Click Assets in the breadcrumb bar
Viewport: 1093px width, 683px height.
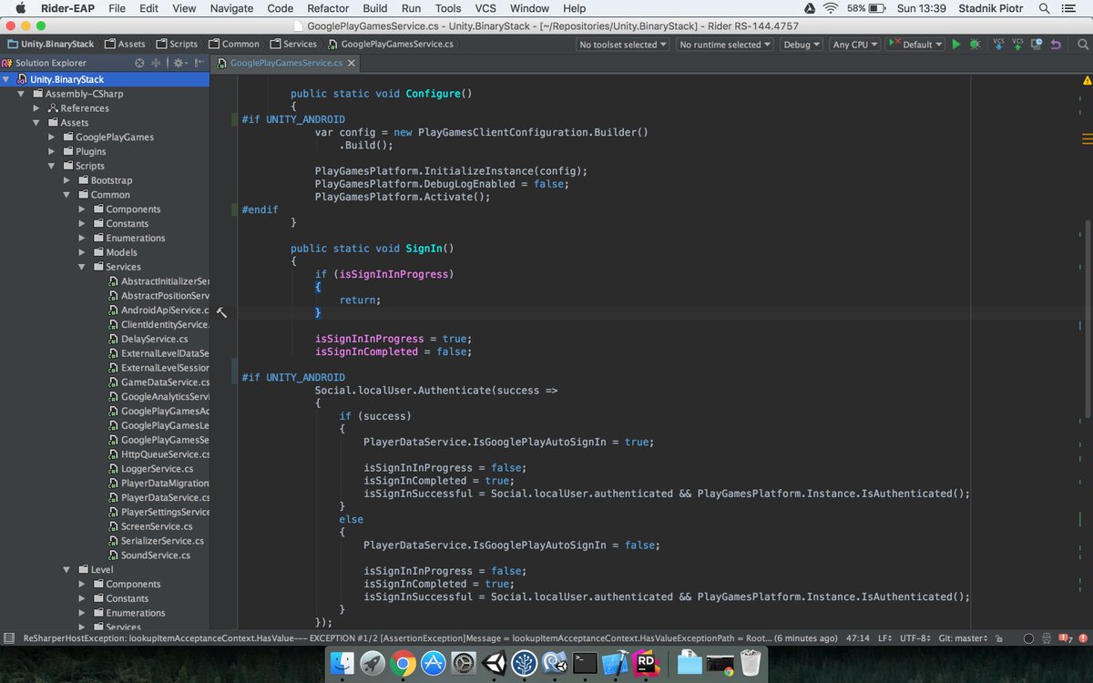[125, 44]
